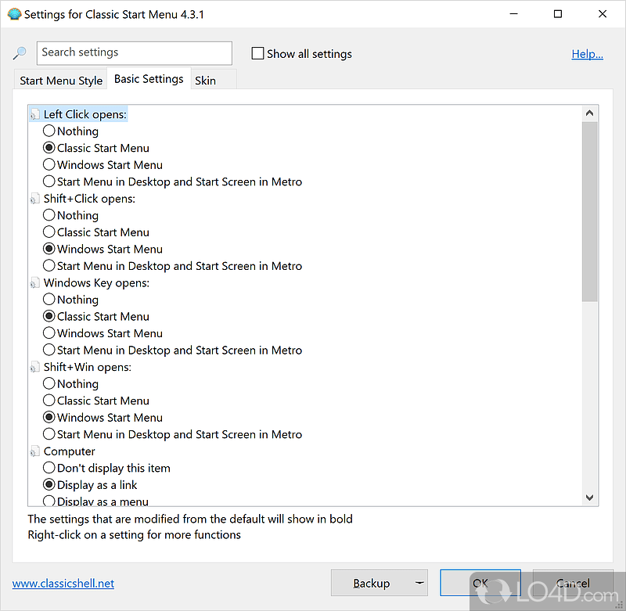Close the Classic Start Menu settings window

click(x=603, y=14)
